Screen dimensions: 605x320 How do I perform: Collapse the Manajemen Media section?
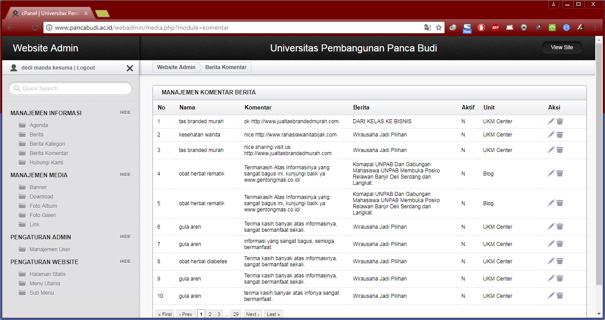[x=125, y=175]
